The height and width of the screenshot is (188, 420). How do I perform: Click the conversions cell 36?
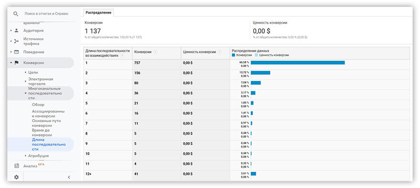136,93
